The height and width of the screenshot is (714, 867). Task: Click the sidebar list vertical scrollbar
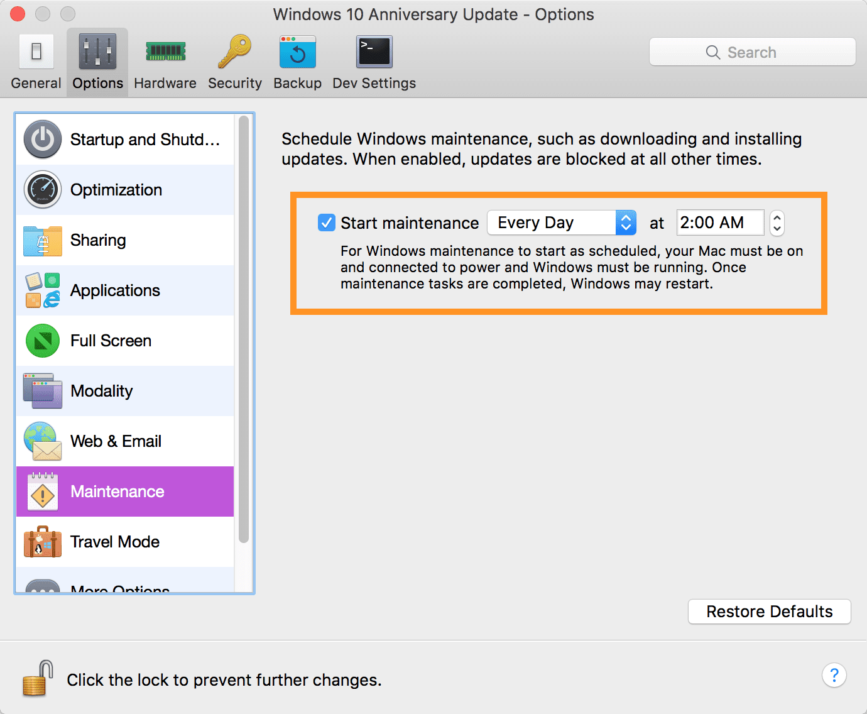(x=244, y=329)
